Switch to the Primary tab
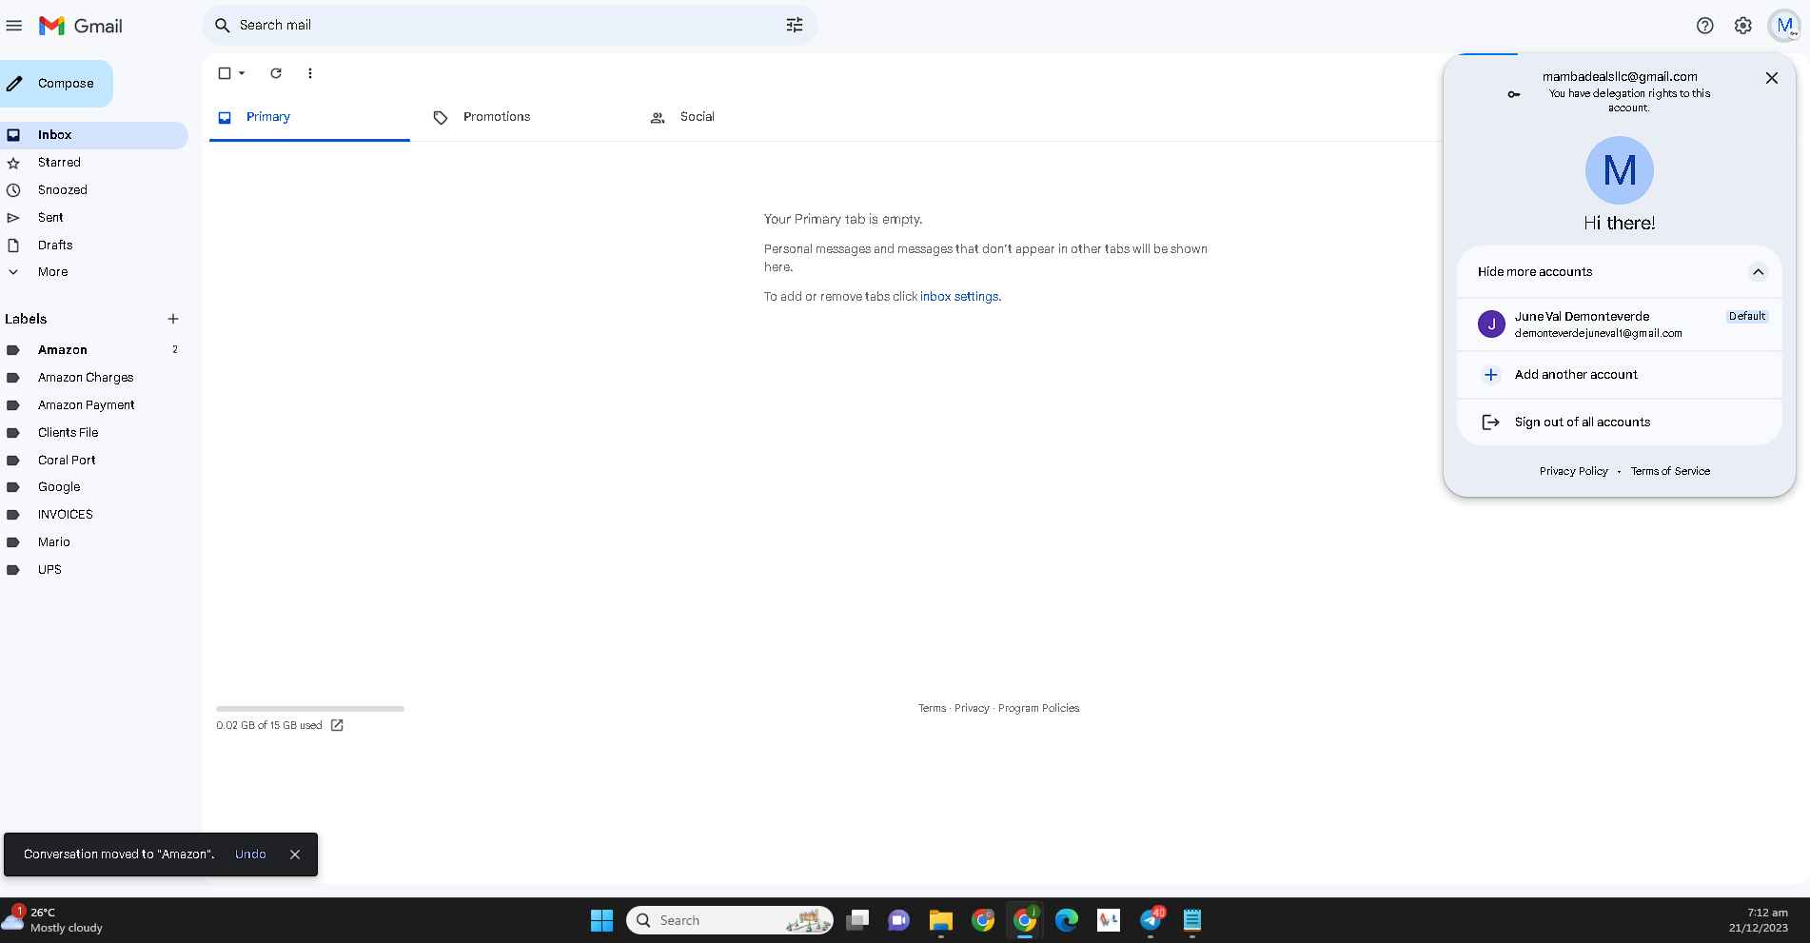This screenshot has width=1810, height=943. click(x=309, y=117)
